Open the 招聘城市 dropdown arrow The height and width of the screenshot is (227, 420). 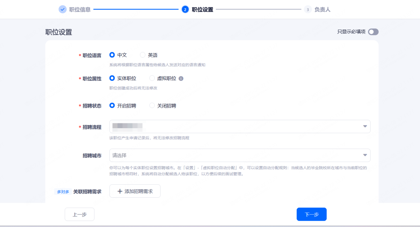(x=365, y=155)
